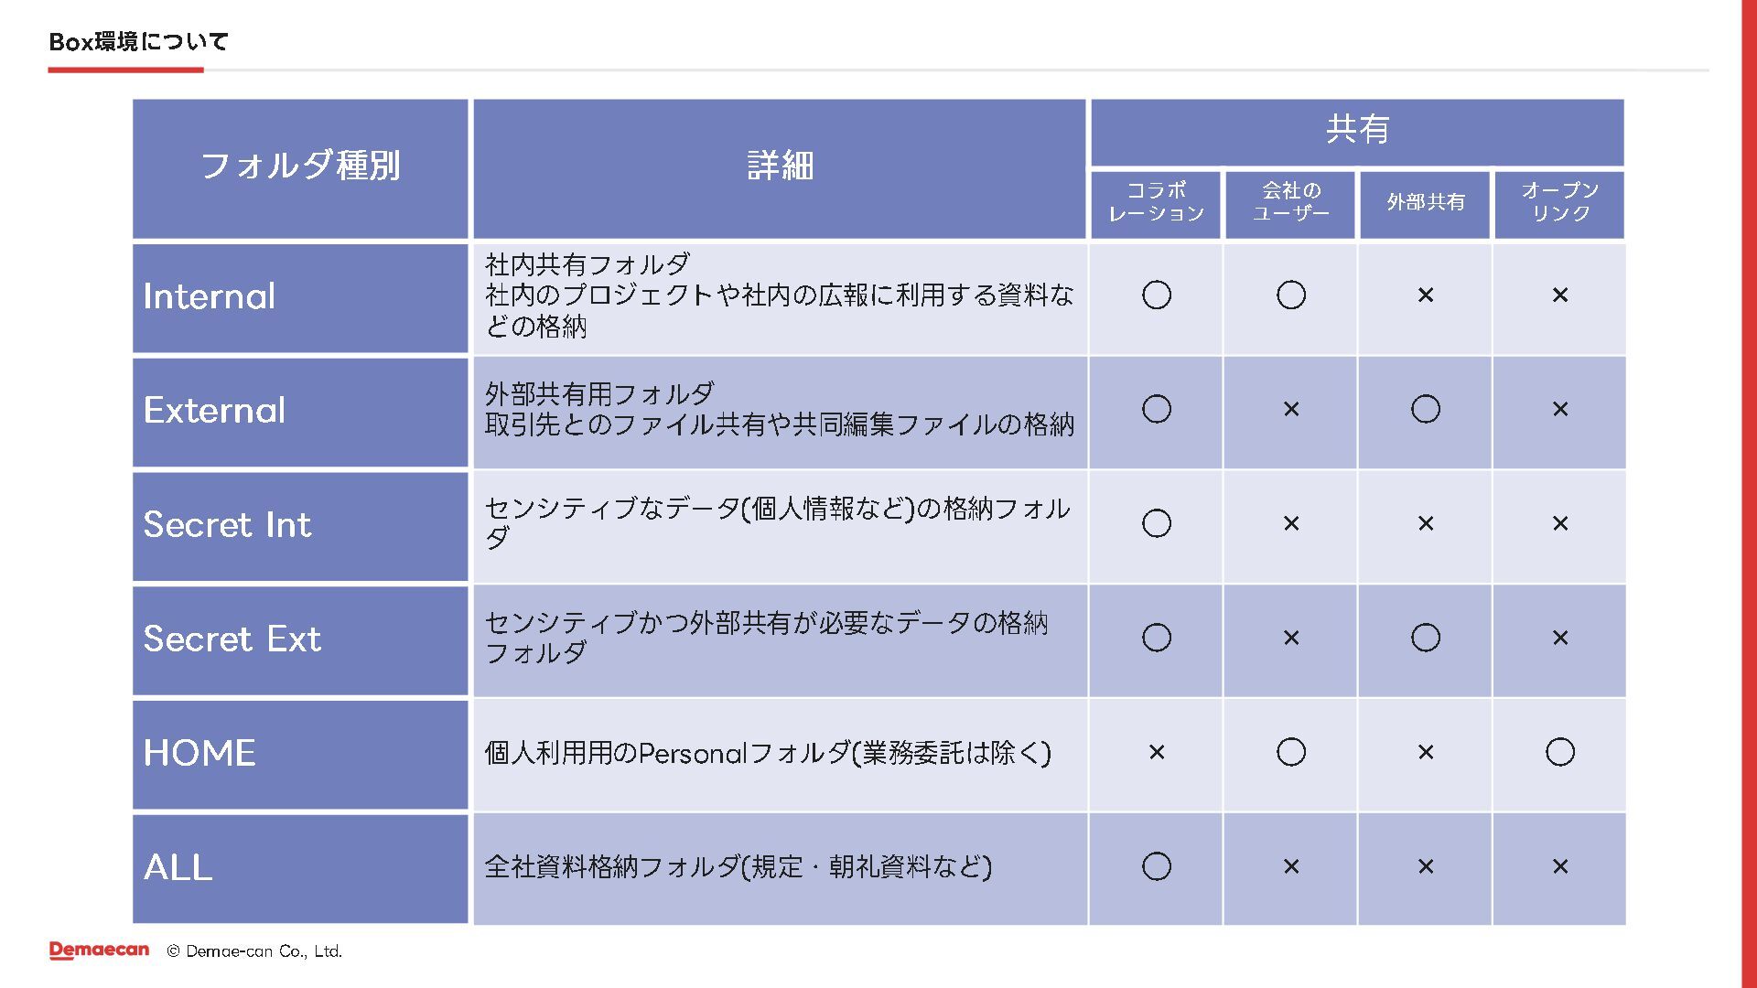Click the Internal folder type cell
Image resolution: width=1757 pixels, height=988 pixels.
pyautogui.click(x=300, y=297)
